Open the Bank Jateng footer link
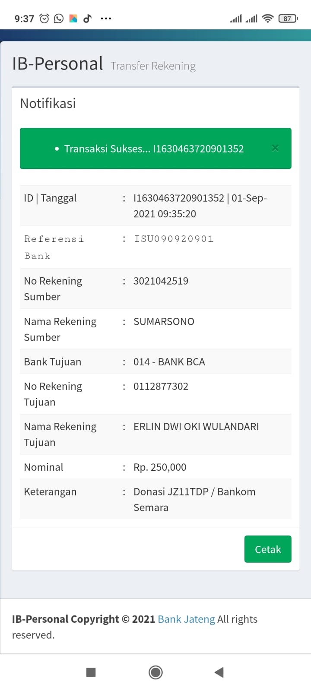 pos(186,619)
